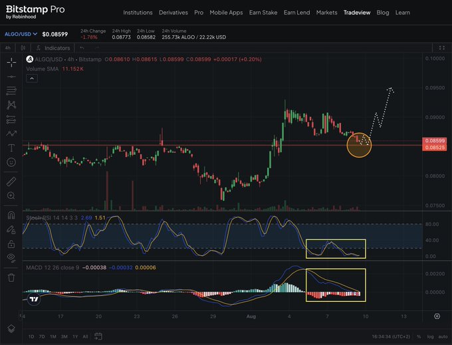452x345 pixels.
Task: Click the TradingView logo badge
Action: point(34,299)
